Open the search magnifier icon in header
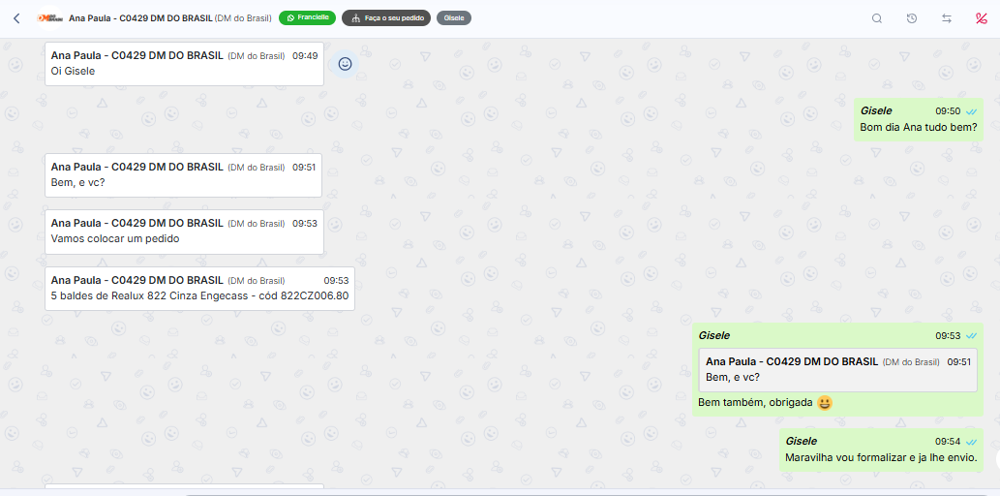 pos(877,18)
